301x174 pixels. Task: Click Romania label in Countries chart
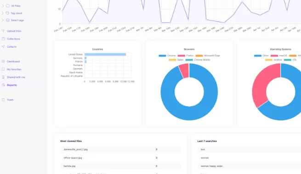[x=78, y=65]
